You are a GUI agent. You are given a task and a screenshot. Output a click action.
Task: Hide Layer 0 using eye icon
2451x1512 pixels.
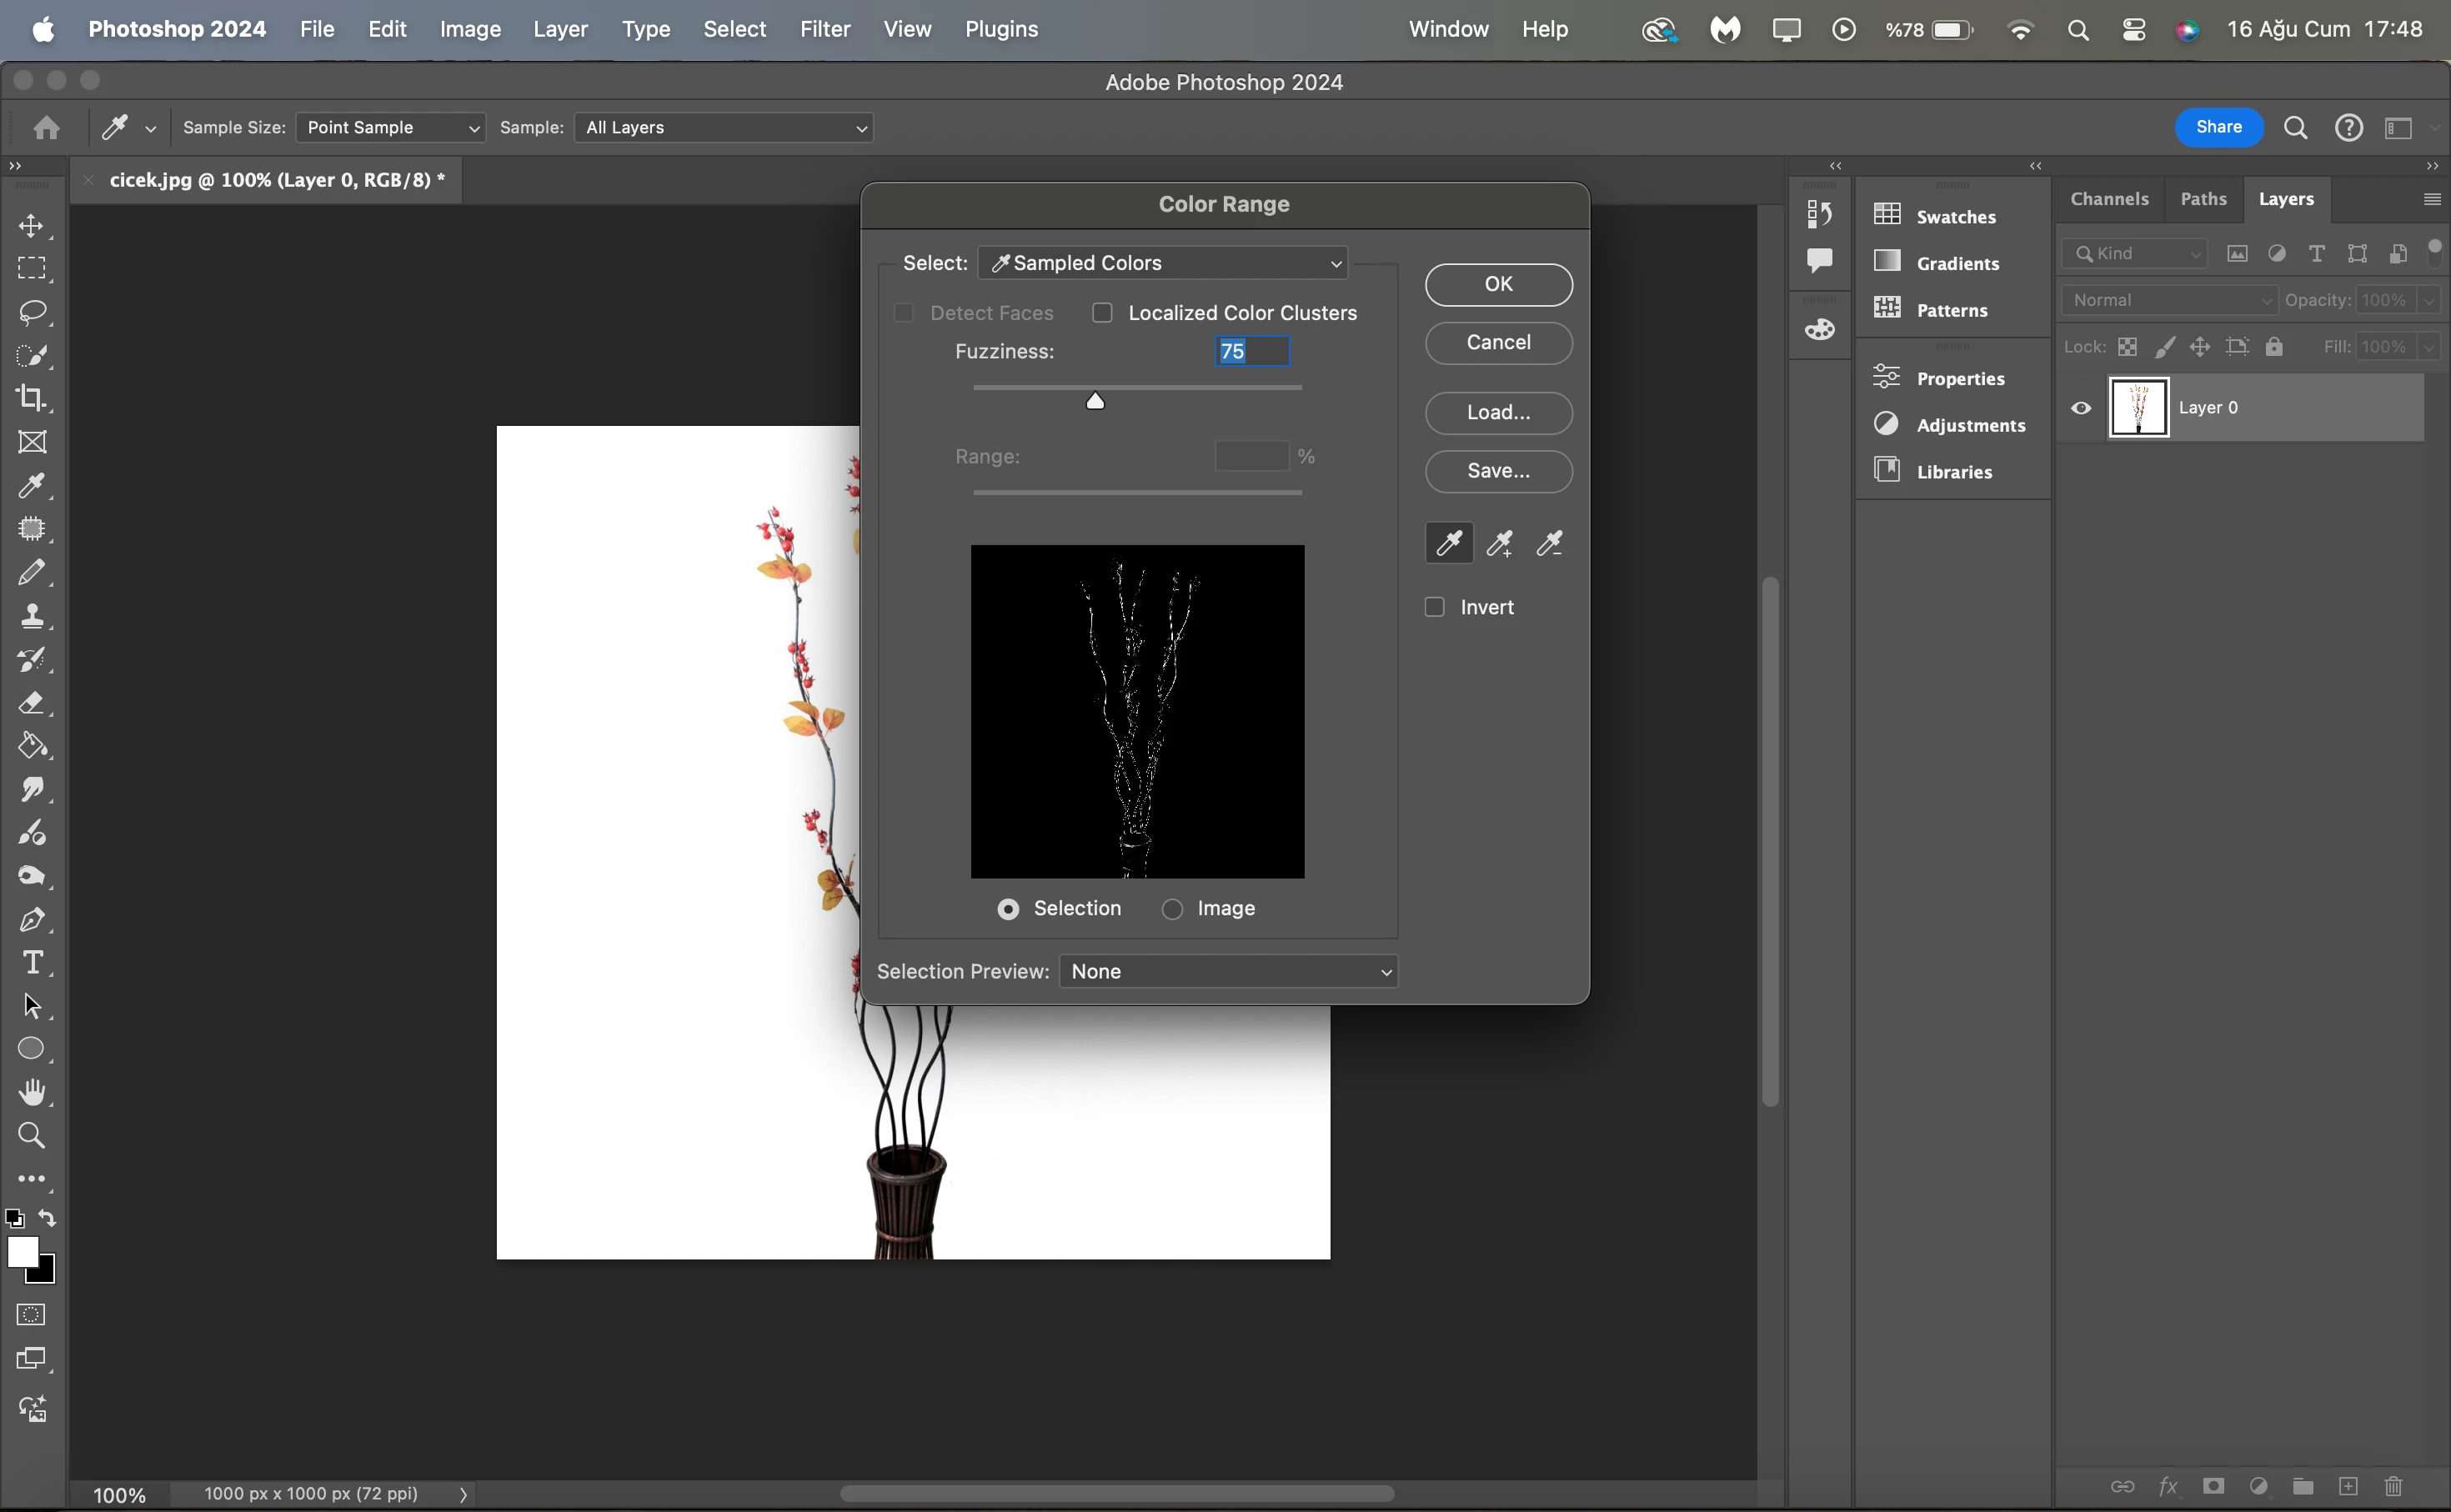(2081, 408)
